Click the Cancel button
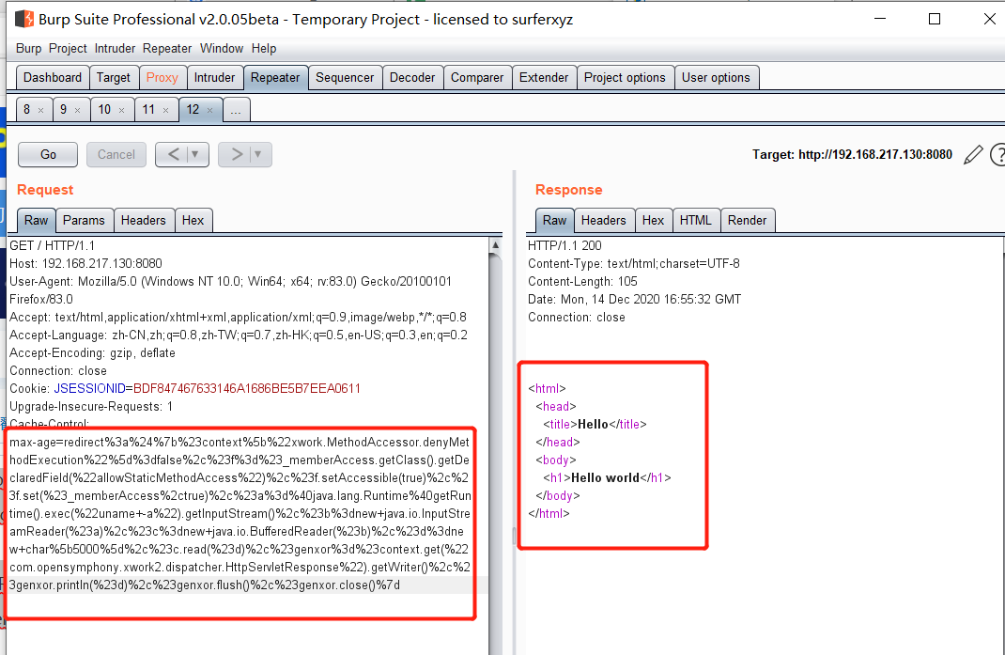The width and height of the screenshot is (1005, 655). pyautogui.click(x=116, y=155)
